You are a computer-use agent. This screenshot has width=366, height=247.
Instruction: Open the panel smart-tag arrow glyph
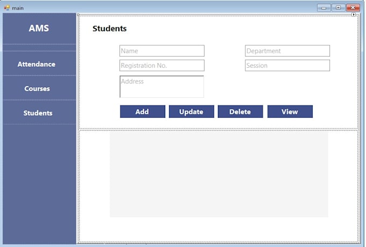354,15
